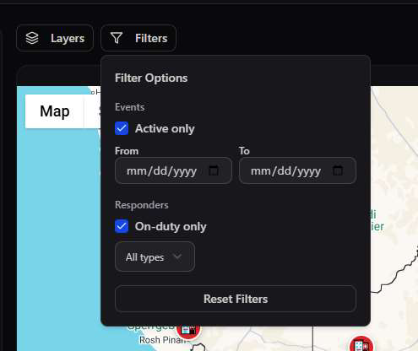Screen dimensions: 418x351
Task: Click the Filters button
Action: (138, 38)
